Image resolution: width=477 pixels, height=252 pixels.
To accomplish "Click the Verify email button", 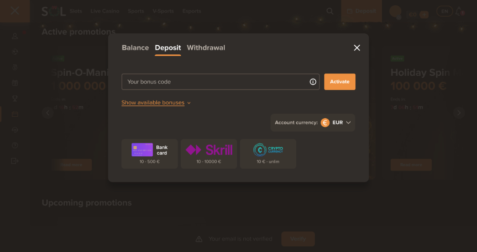I will pyautogui.click(x=298, y=239).
